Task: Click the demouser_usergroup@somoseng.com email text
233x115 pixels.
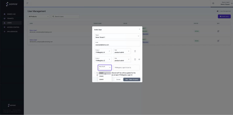Action: (41, 32)
